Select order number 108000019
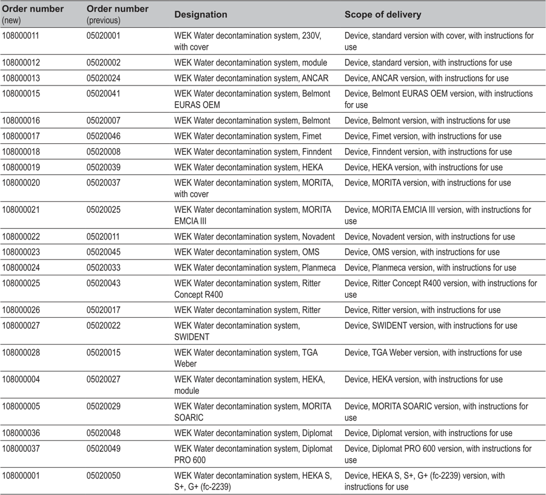This screenshot has width=546, height=495. coord(21,167)
